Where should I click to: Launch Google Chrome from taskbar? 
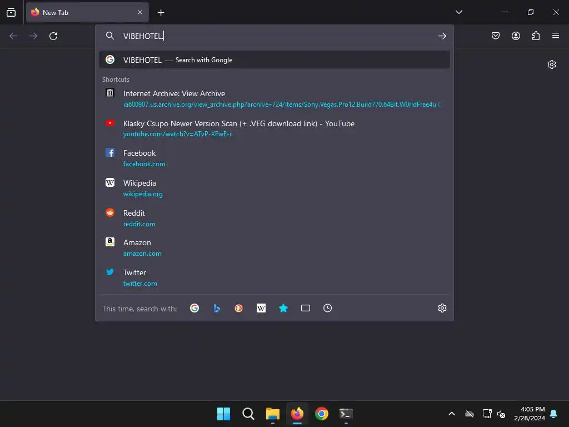coord(322,414)
